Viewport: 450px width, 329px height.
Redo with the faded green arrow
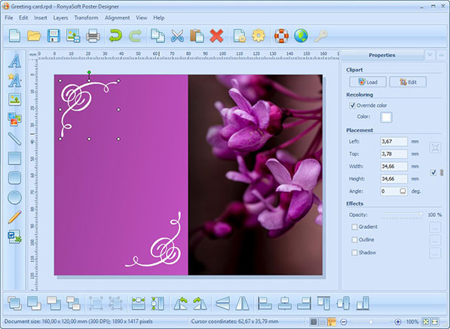(x=135, y=36)
